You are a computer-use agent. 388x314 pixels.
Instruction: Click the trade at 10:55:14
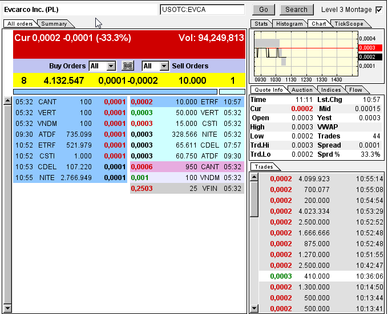pos(321,178)
